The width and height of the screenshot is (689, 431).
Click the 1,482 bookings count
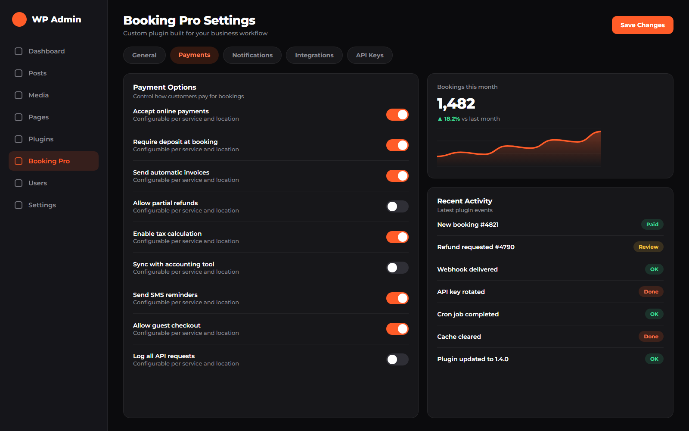pyautogui.click(x=456, y=104)
